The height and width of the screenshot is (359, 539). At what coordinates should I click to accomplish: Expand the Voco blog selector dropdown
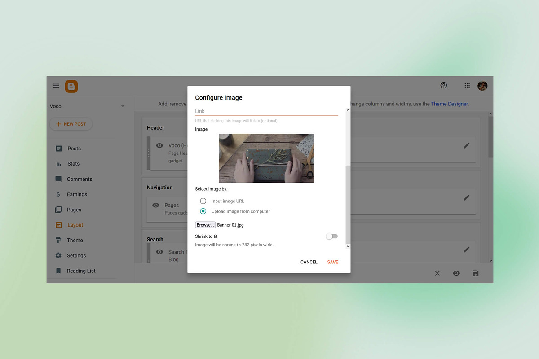click(x=123, y=106)
